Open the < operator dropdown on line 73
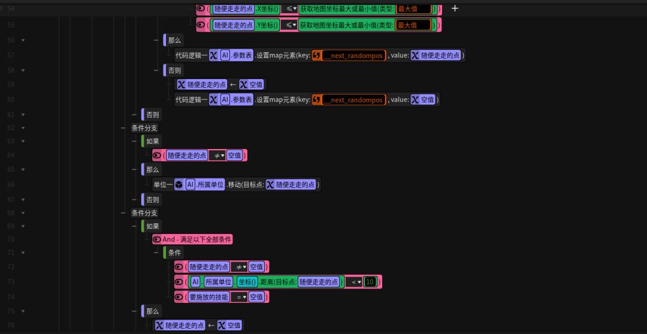Viewport: 647px width, 334px height. (x=354, y=282)
